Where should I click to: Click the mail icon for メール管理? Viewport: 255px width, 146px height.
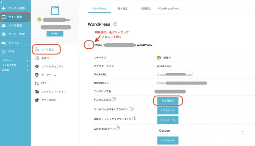[4, 26]
